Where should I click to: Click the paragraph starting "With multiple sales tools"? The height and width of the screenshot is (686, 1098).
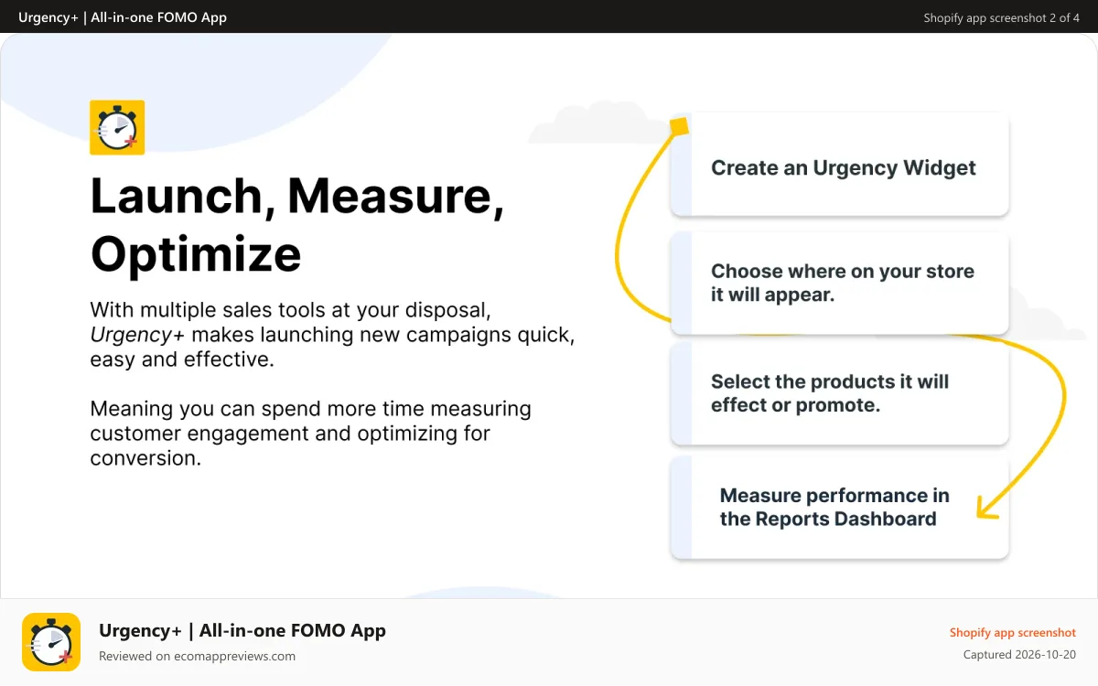332,334
